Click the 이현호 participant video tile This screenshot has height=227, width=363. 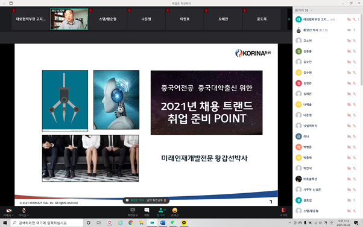tap(185, 19)
